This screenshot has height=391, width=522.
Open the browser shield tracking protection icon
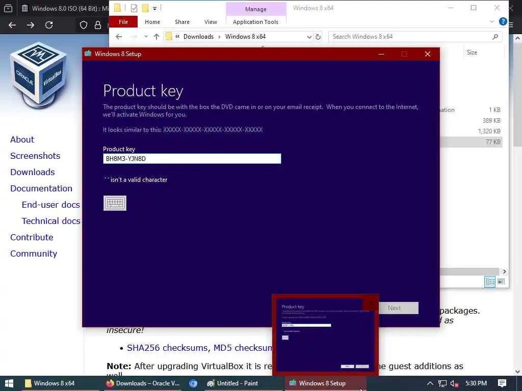point(84,25)
